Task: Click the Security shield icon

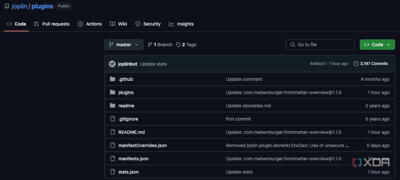Action: 138,24
